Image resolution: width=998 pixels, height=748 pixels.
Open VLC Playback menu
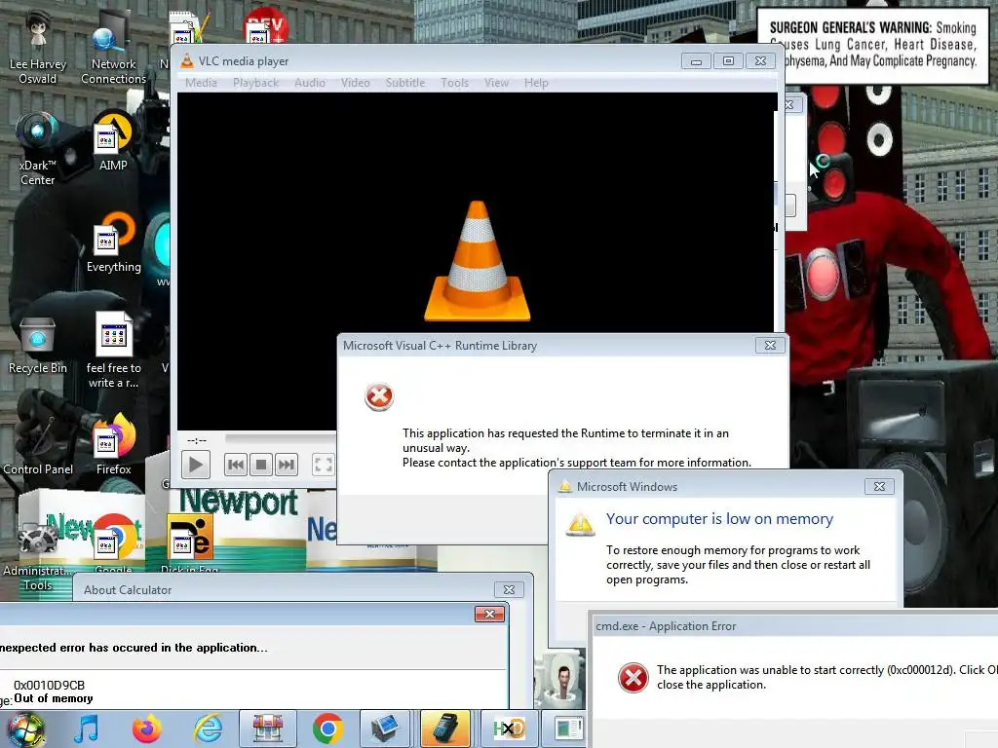click(x=256, y=83)
